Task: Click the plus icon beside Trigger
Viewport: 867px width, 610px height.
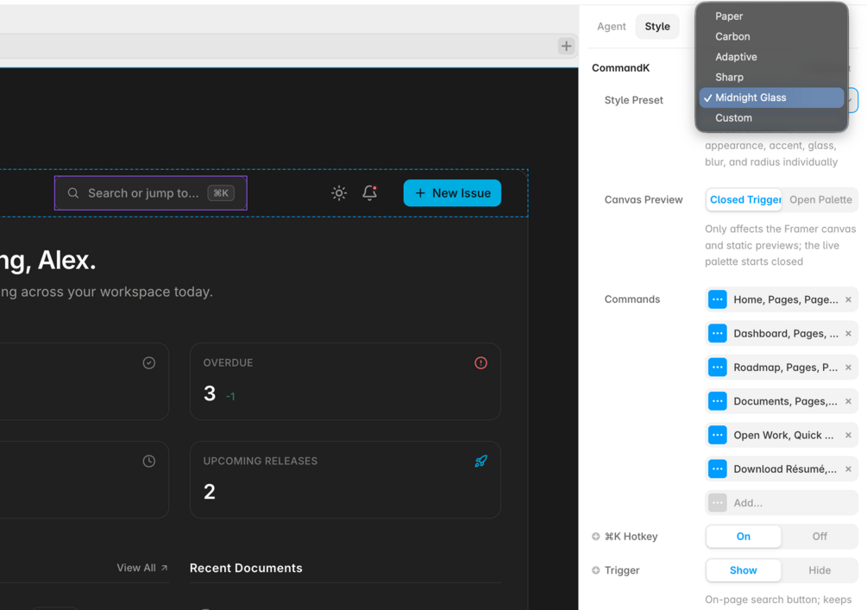Action: pos(595,570)
